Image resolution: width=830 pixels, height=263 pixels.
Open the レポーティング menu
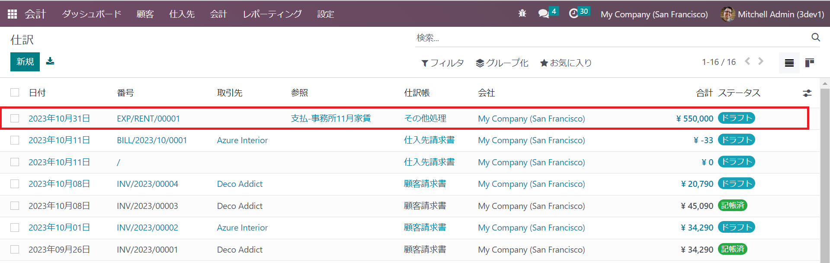click(x=272, y=14)
